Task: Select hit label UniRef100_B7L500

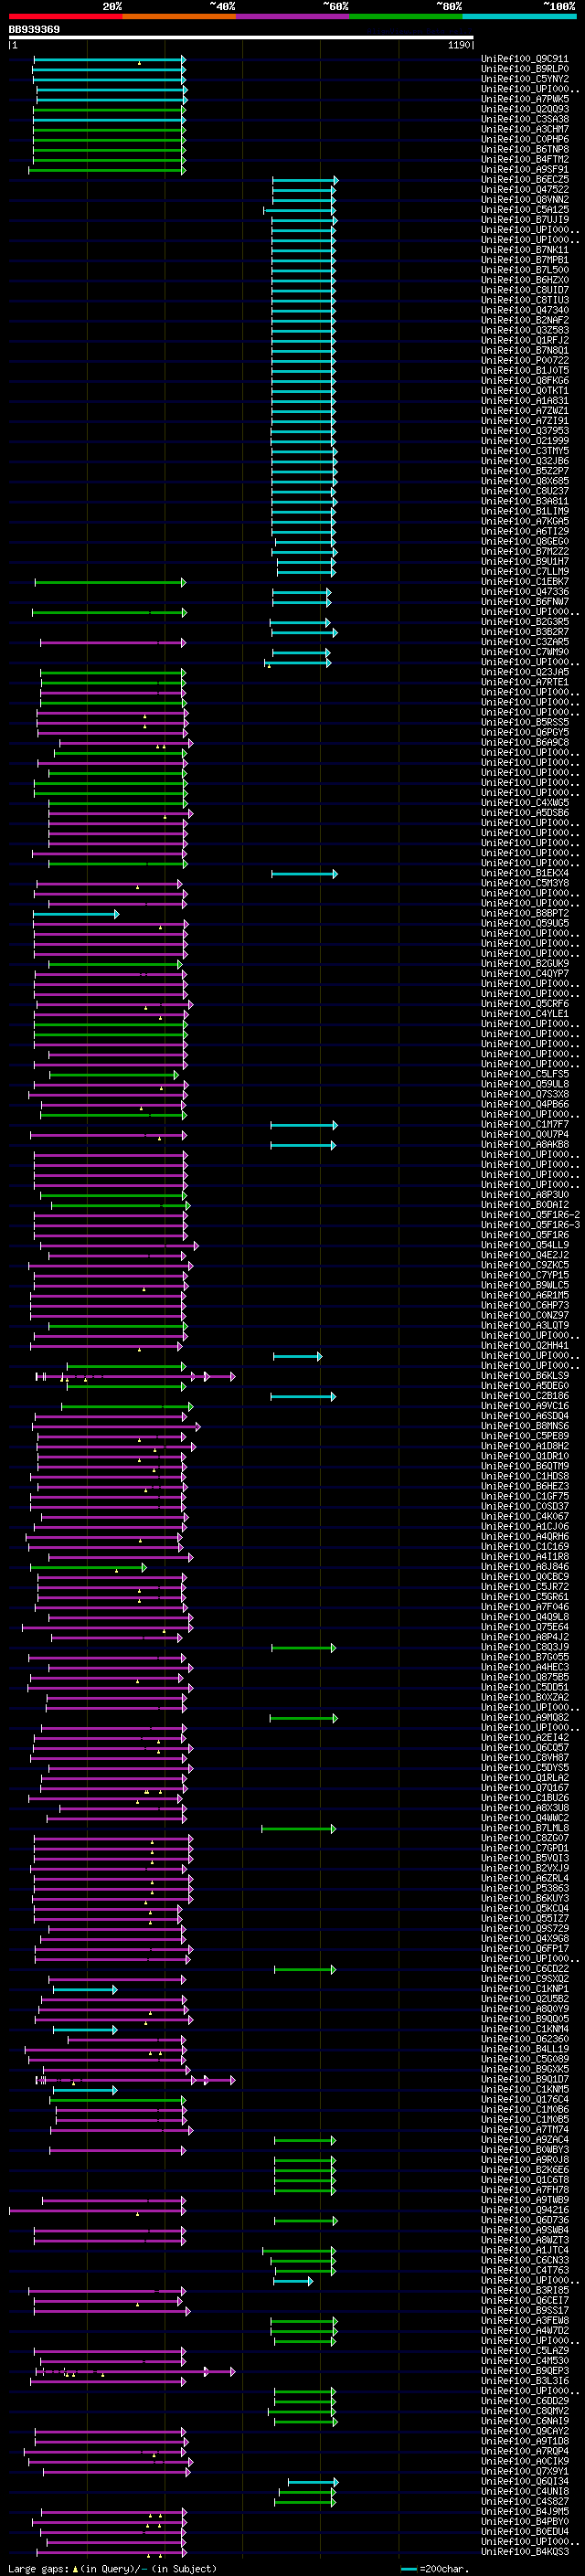Action: tap(524, 270)
